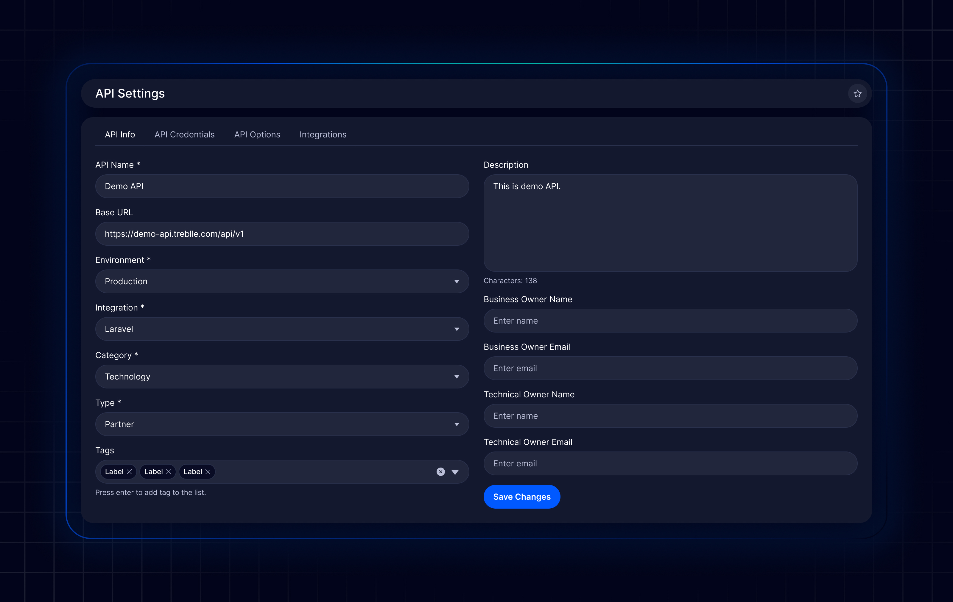
Task: Focus the Base URL input field
Action: (282, 233)
